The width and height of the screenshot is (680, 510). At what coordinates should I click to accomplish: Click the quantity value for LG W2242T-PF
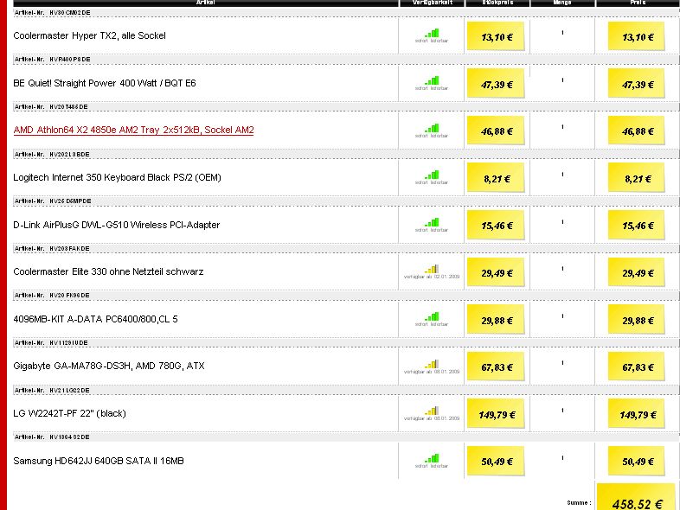click(x=562, y=410)
